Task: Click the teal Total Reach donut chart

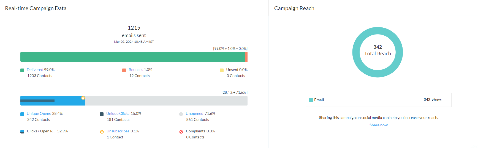Action: pyautogui.click(x=356, y=52)
